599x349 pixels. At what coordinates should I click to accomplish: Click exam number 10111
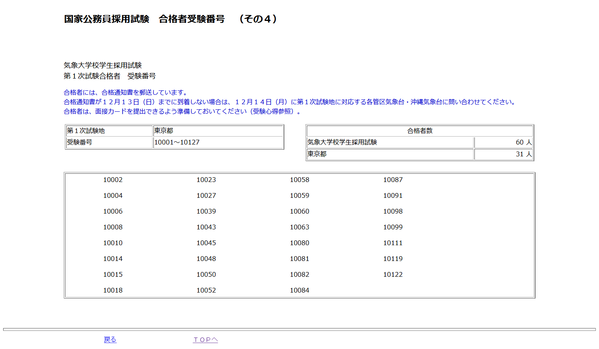pos(393,243)
